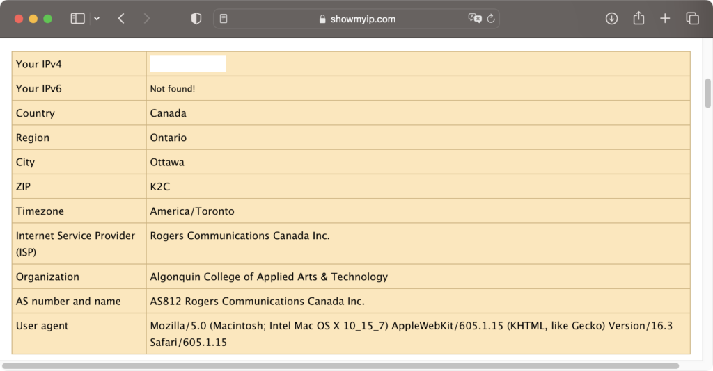Click the 'City' row label

[x=25, y=162]
